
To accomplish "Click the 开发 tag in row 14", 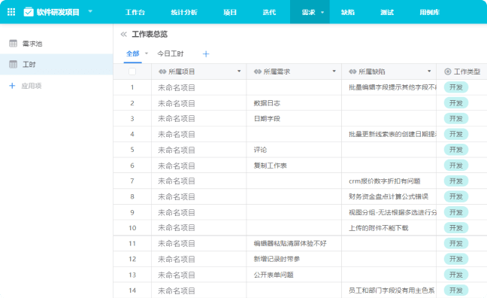I will (456, 290).
